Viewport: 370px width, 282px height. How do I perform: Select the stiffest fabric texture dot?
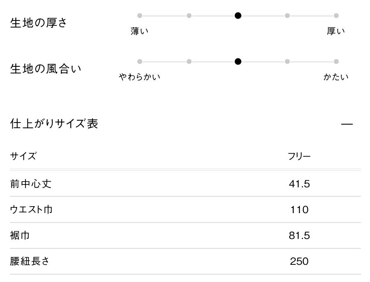336,61
